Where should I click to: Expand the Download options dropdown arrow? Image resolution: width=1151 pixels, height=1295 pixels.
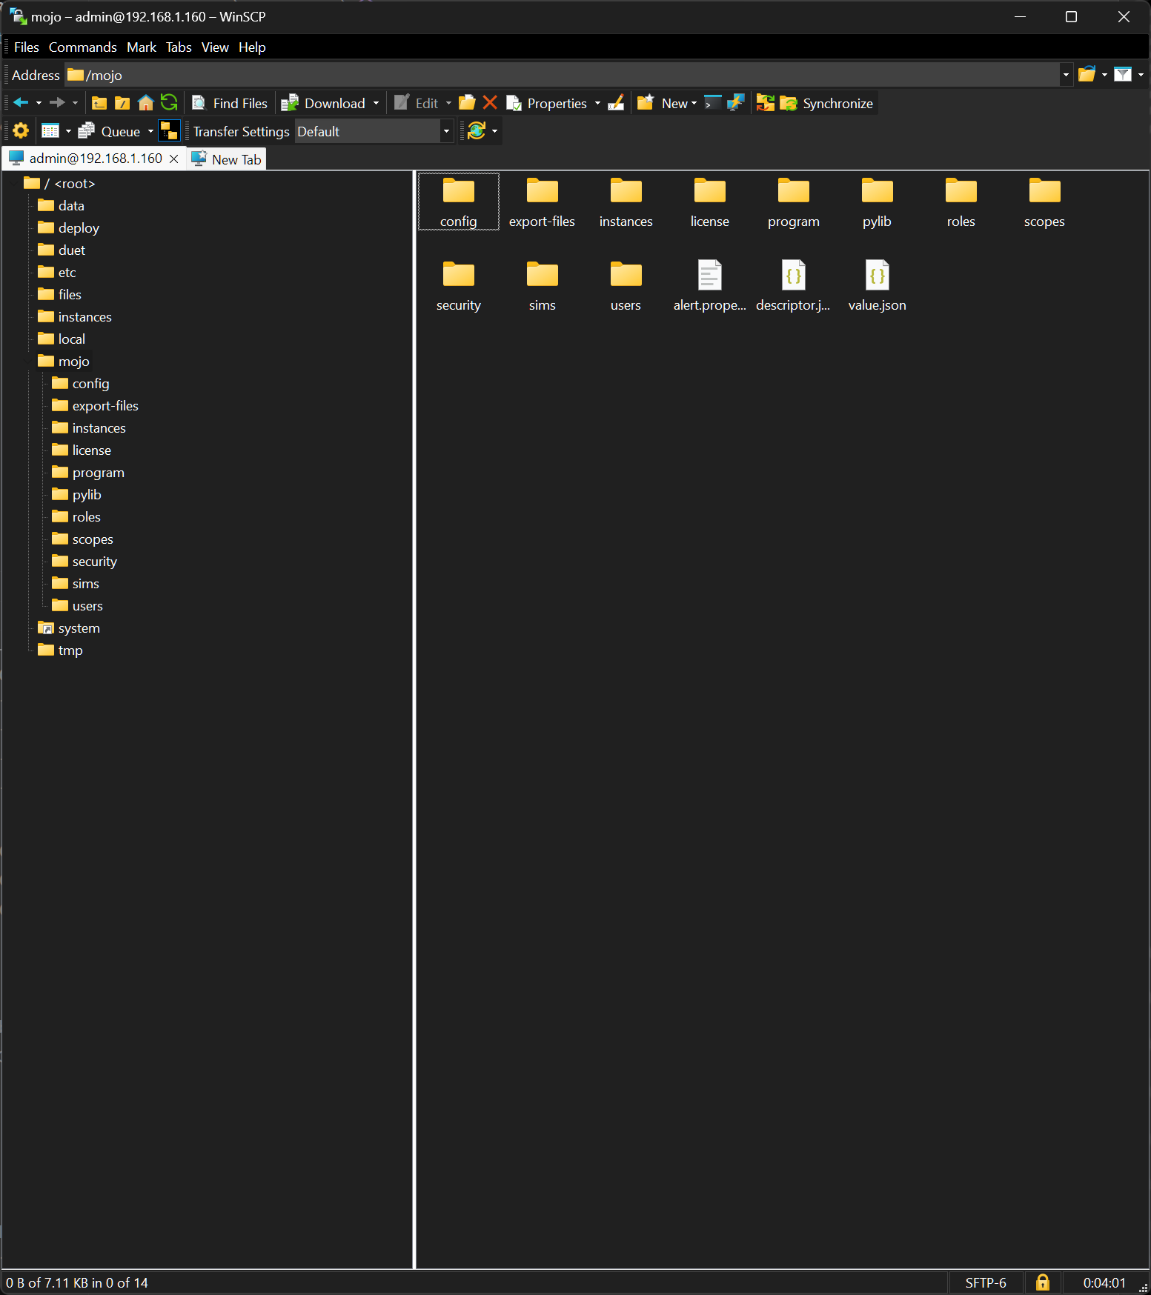376,103
